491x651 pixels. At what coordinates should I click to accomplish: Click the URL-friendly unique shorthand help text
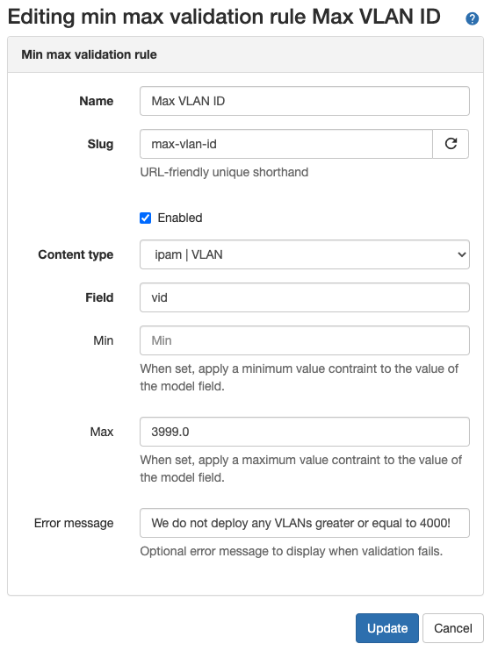224,172
